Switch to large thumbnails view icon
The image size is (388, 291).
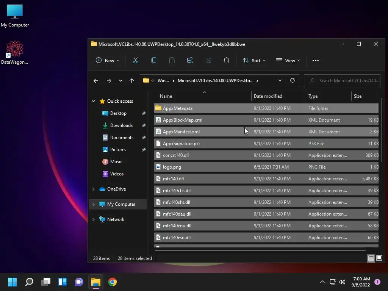point(379,258)
